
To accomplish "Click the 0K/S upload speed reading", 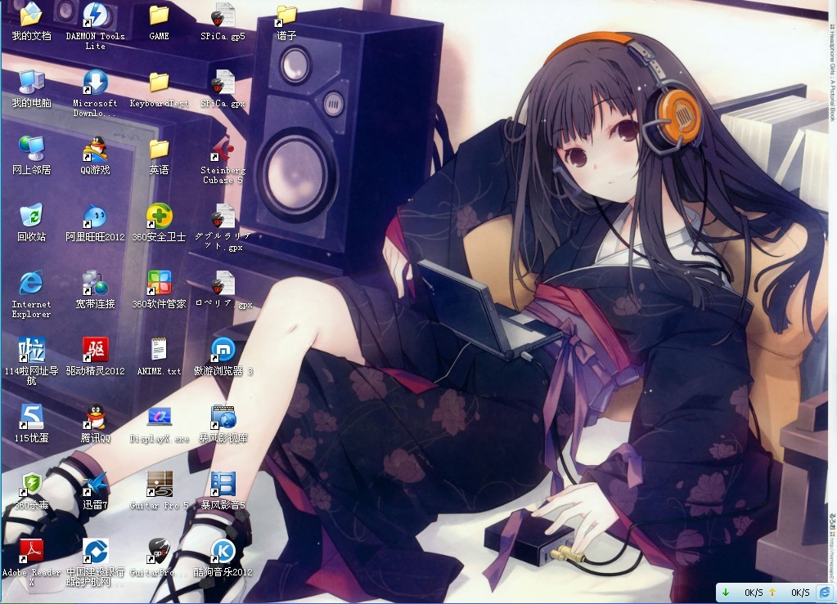I will coord(800,593).
